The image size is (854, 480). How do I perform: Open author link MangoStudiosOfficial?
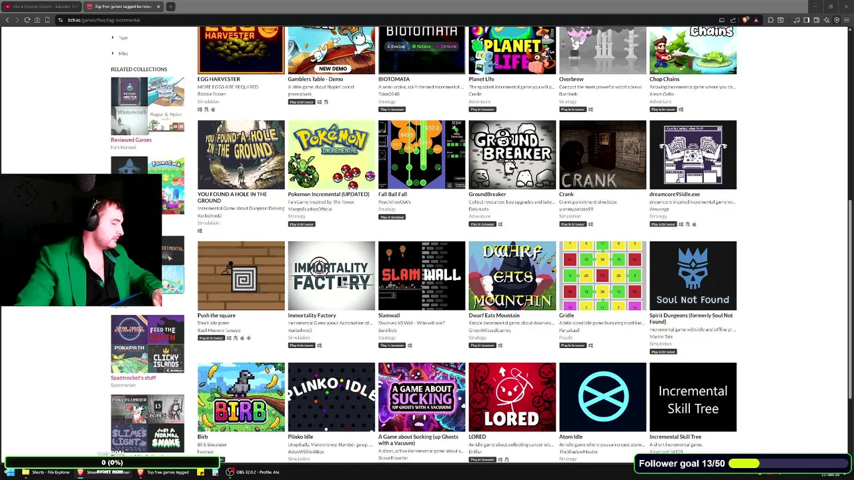click(x=311, y=209)
